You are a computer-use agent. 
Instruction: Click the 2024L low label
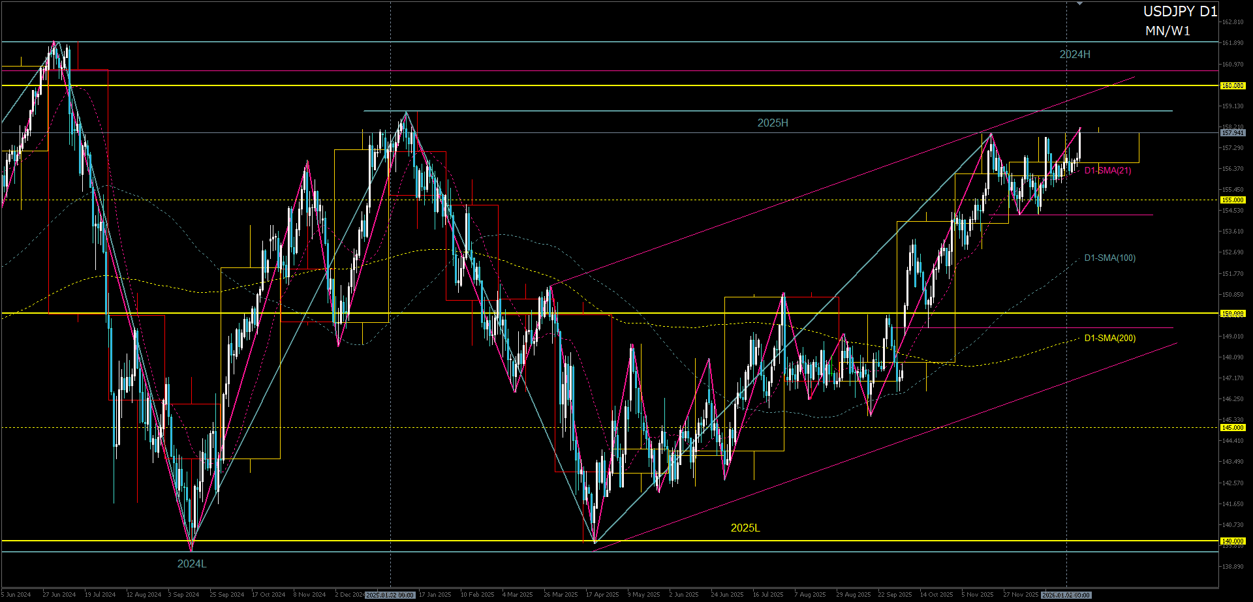[x=192, y=564]
